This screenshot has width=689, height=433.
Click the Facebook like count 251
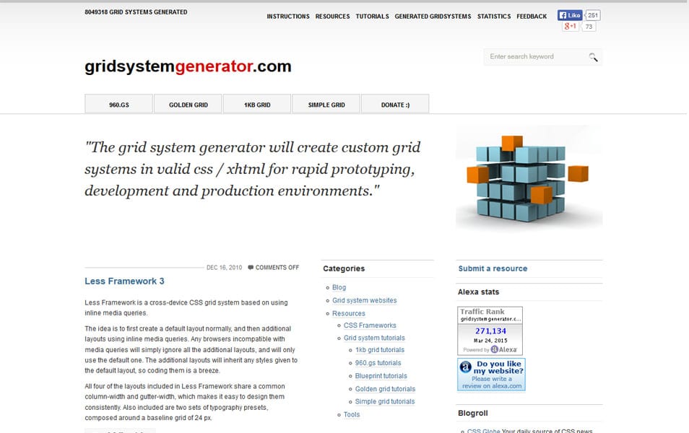click(593, 15)
